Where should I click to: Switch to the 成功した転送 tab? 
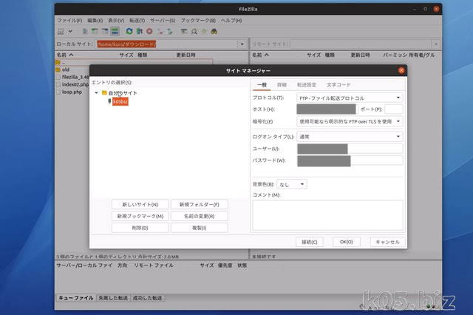click(x=148, y=298)
